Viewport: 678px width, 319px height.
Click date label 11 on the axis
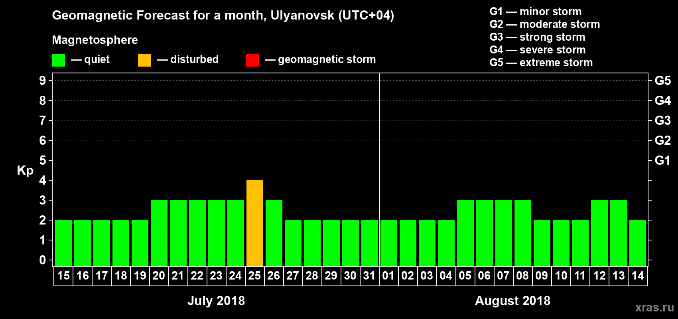[580, 276]
